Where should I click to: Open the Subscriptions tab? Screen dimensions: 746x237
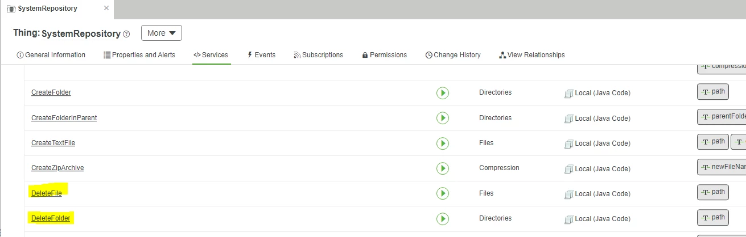[319, 55]
